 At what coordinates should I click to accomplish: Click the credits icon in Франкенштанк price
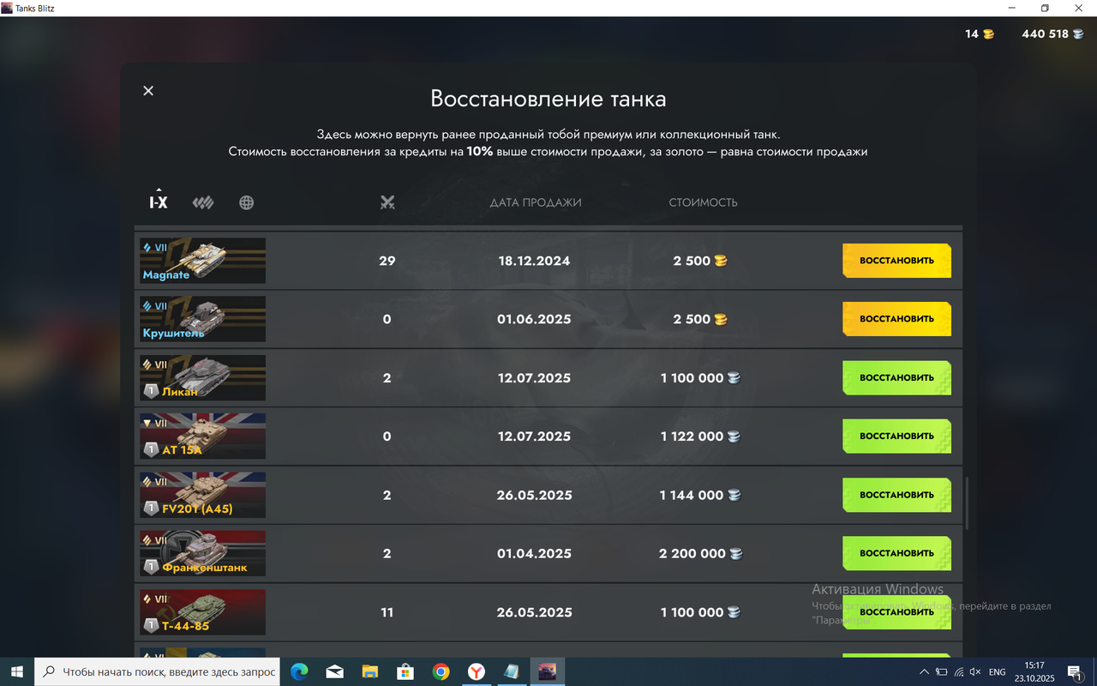(x=736, y=554)
